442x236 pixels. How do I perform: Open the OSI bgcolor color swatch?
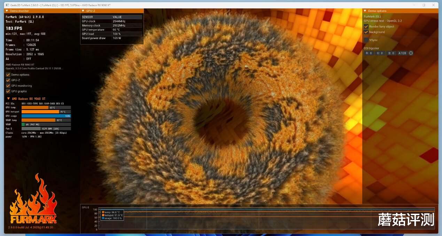click(x=411, y=53)
